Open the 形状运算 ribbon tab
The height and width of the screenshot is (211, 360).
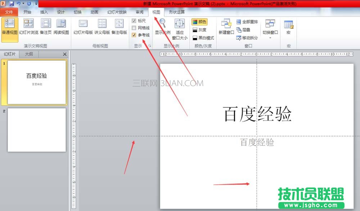pos(176,12)
